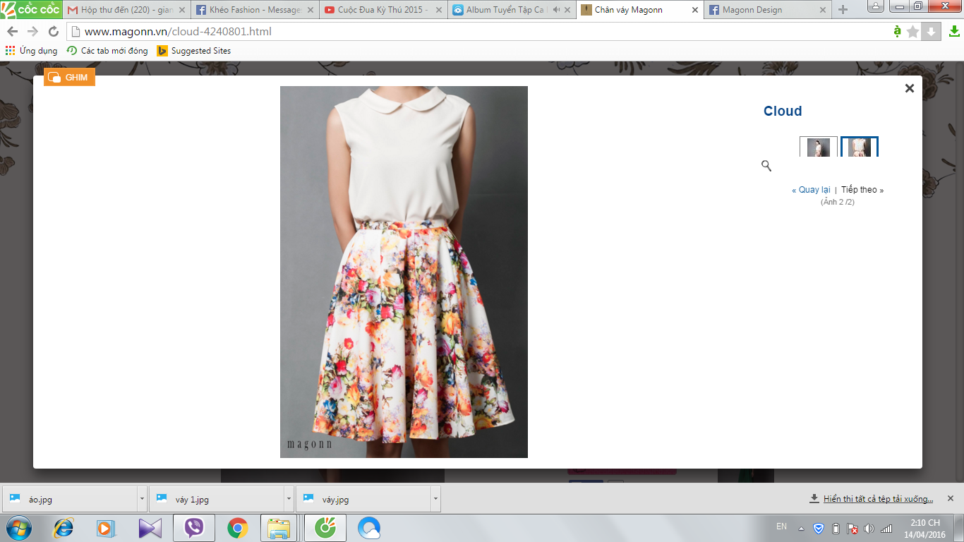Bookmark this page with the star icon
964x542 pixels.
point(912,32)
